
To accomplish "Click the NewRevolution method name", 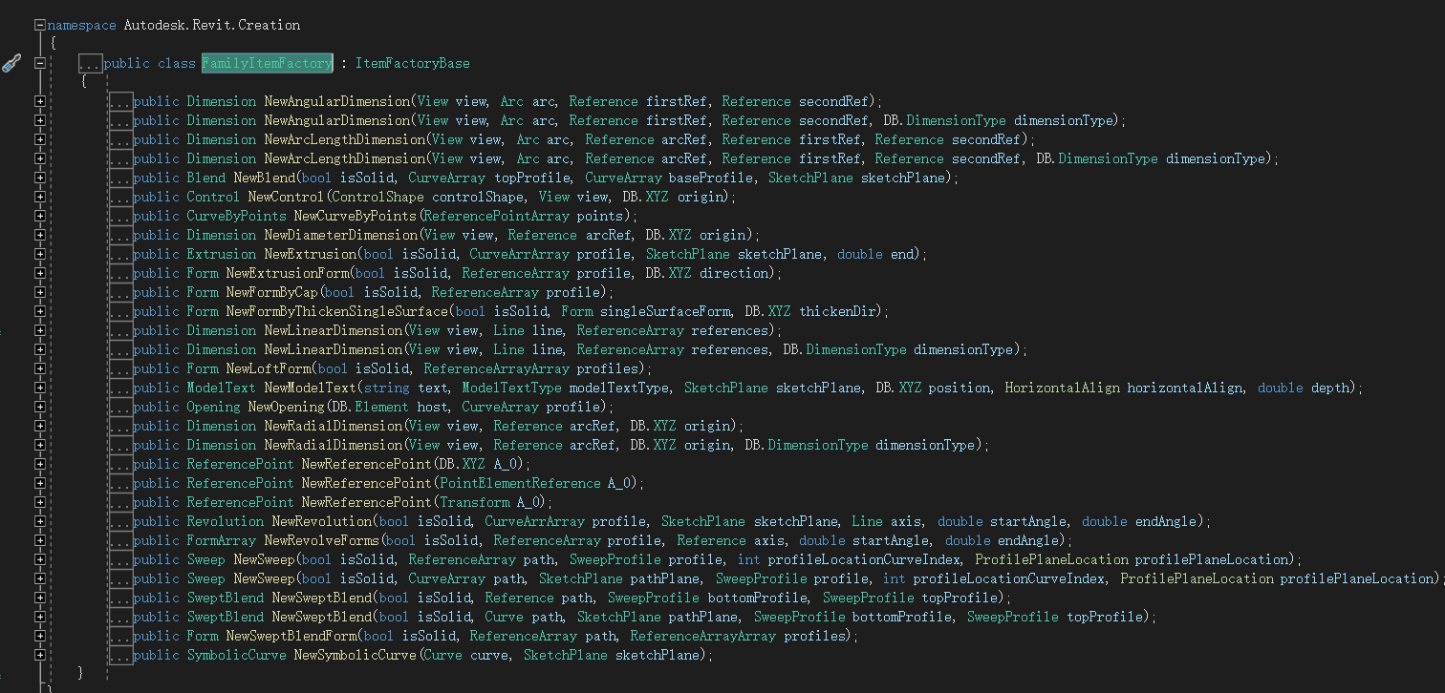I will (321, 521).
